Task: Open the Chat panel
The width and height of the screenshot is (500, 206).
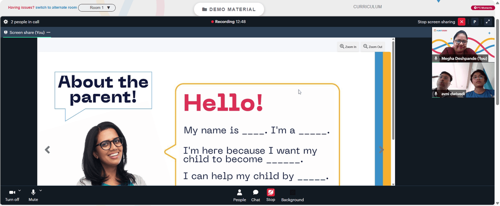Action: [x=255, y=196]
